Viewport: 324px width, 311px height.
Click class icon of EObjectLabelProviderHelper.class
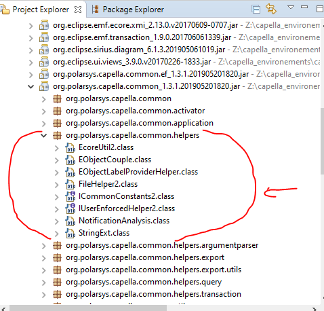pyautogui.click(x=70, y=172)
